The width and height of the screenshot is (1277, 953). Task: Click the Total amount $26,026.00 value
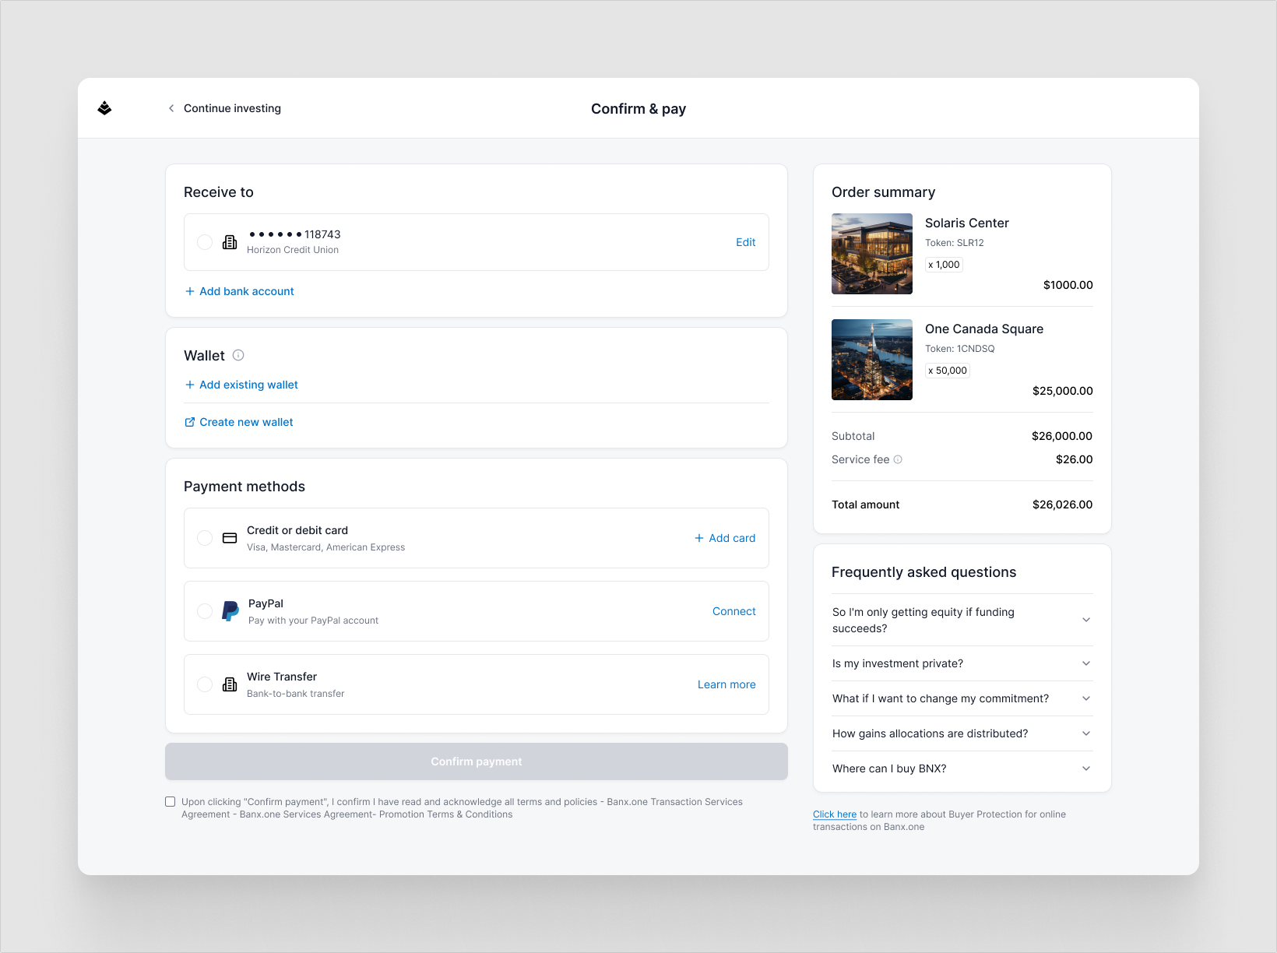1062,505
